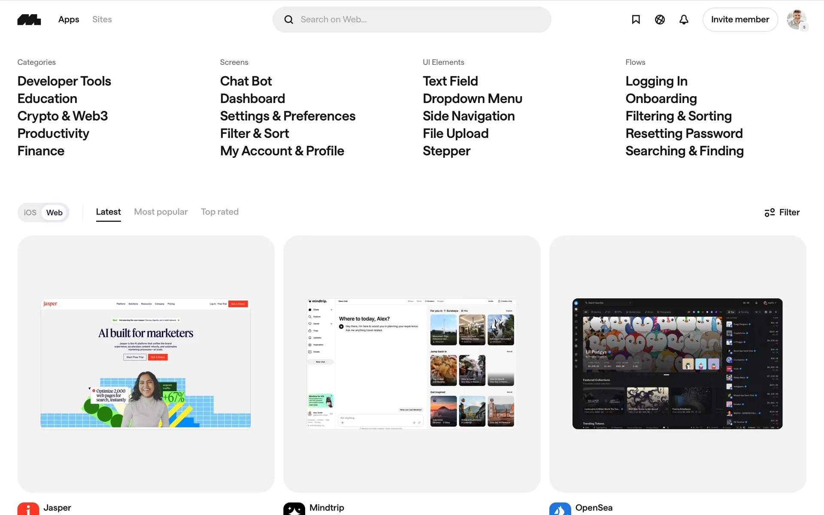This screenshot has width=824, height=515.
Task: Click the Invite member button
Action: (740, 20)
